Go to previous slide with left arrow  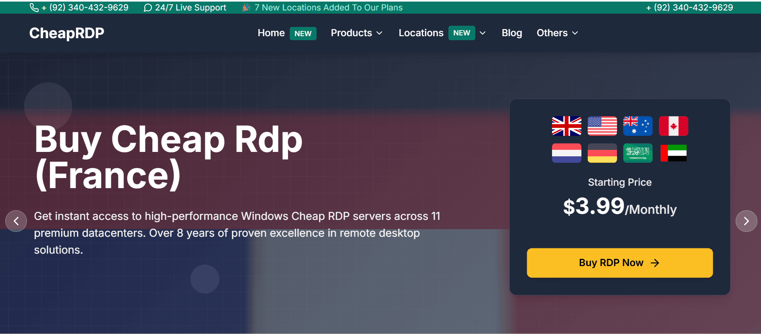point(16,221)
